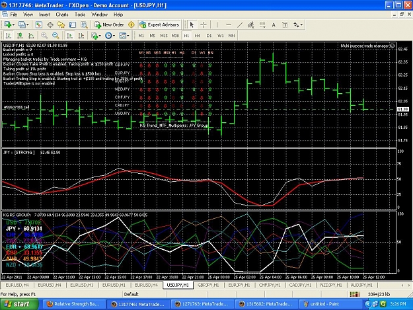This screenshot has height=310, width=413.
Task: Click the MetaTrader title bar app icon
Action: click(4, 5)
